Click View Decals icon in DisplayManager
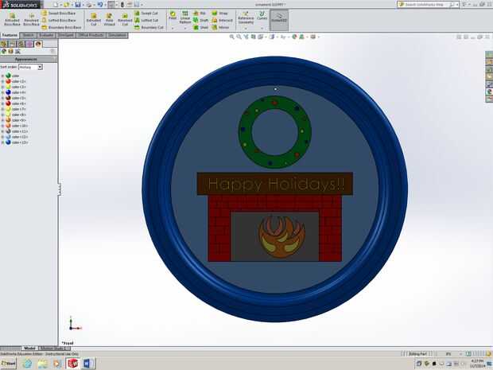Image resolution: width=493 pixels, height=370 pixels. click(x=10, y=51)
